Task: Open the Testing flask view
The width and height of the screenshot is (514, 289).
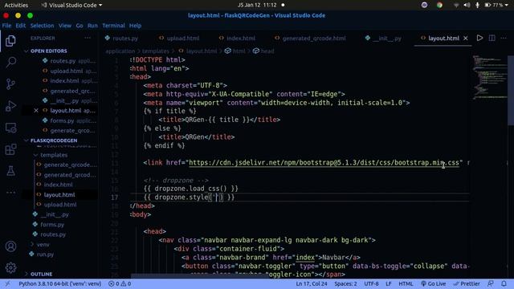Action: 10,171
